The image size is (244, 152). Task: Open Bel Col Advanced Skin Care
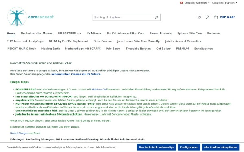pos(125,34)
